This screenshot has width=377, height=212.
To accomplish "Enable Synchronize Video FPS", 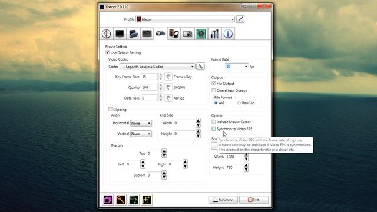I will (x=213, y=128).
